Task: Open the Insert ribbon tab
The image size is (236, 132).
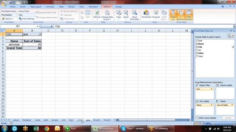Action: coord(23,7)
